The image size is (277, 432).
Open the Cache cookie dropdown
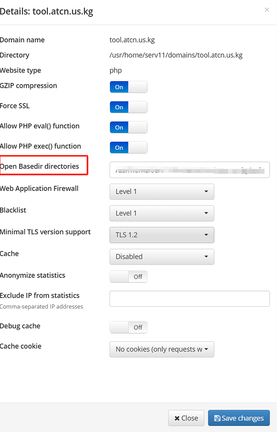coord(162,349)
